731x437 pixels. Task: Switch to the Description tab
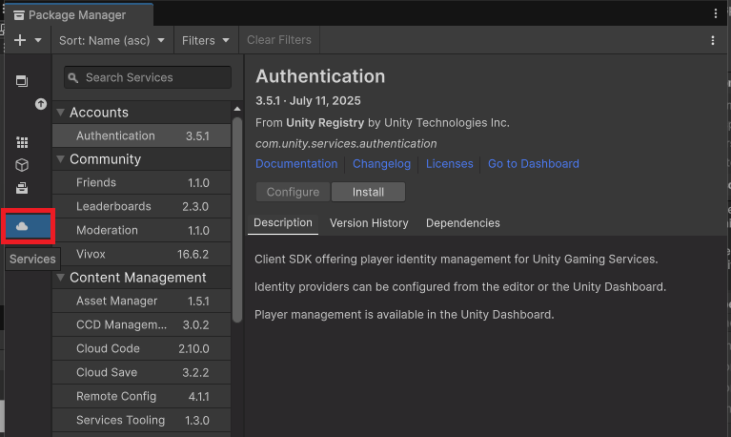pyautogui.click(x=283, y=223)
